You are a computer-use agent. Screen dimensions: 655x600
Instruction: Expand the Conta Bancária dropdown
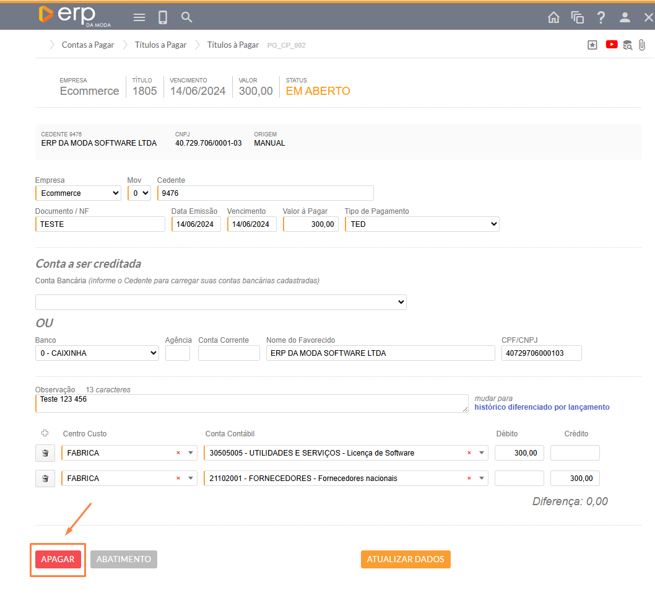[220, 302]
